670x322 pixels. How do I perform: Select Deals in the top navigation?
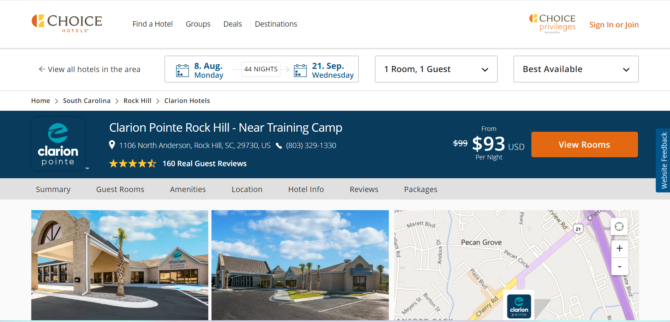coord(232,24)
